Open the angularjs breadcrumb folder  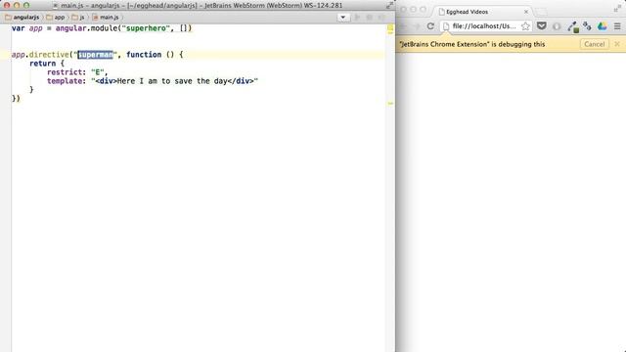coord(22,18)
